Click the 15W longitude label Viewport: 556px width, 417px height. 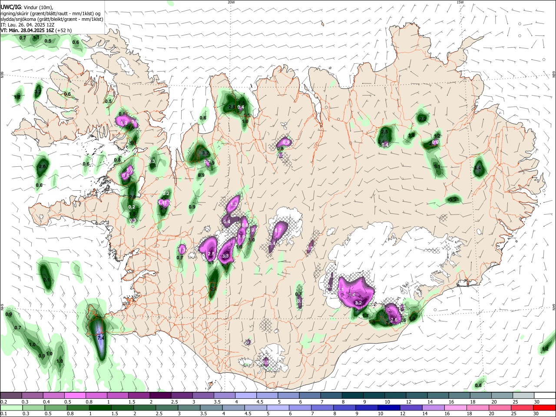[x=460, y=2]
